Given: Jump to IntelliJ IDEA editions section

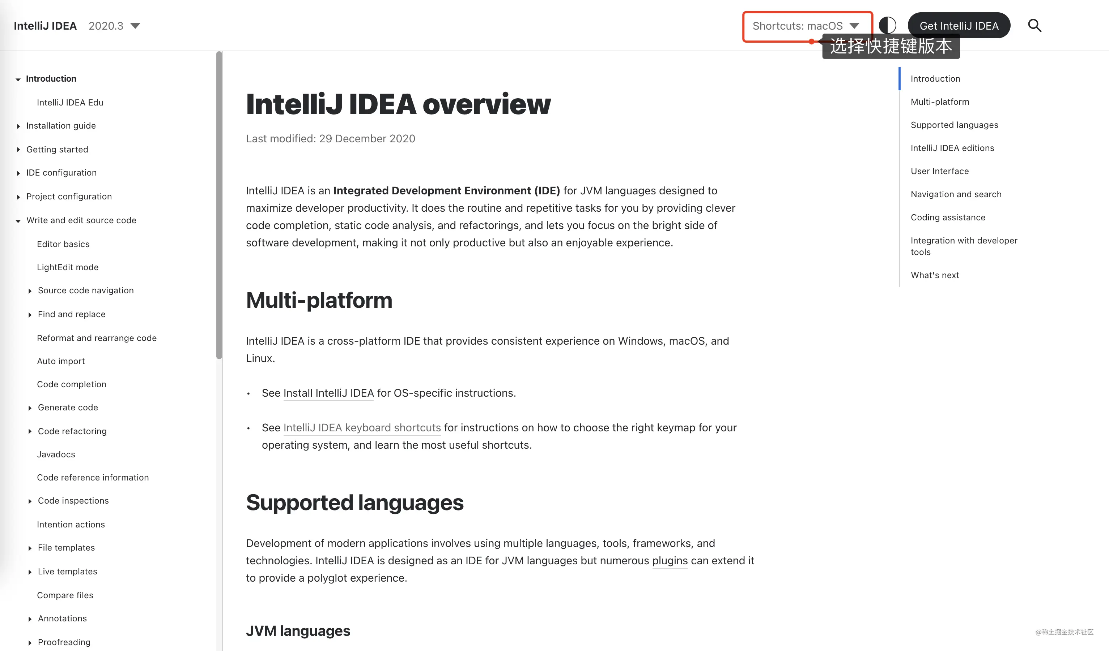Looking at the screenshot, I should pos(952,148).
